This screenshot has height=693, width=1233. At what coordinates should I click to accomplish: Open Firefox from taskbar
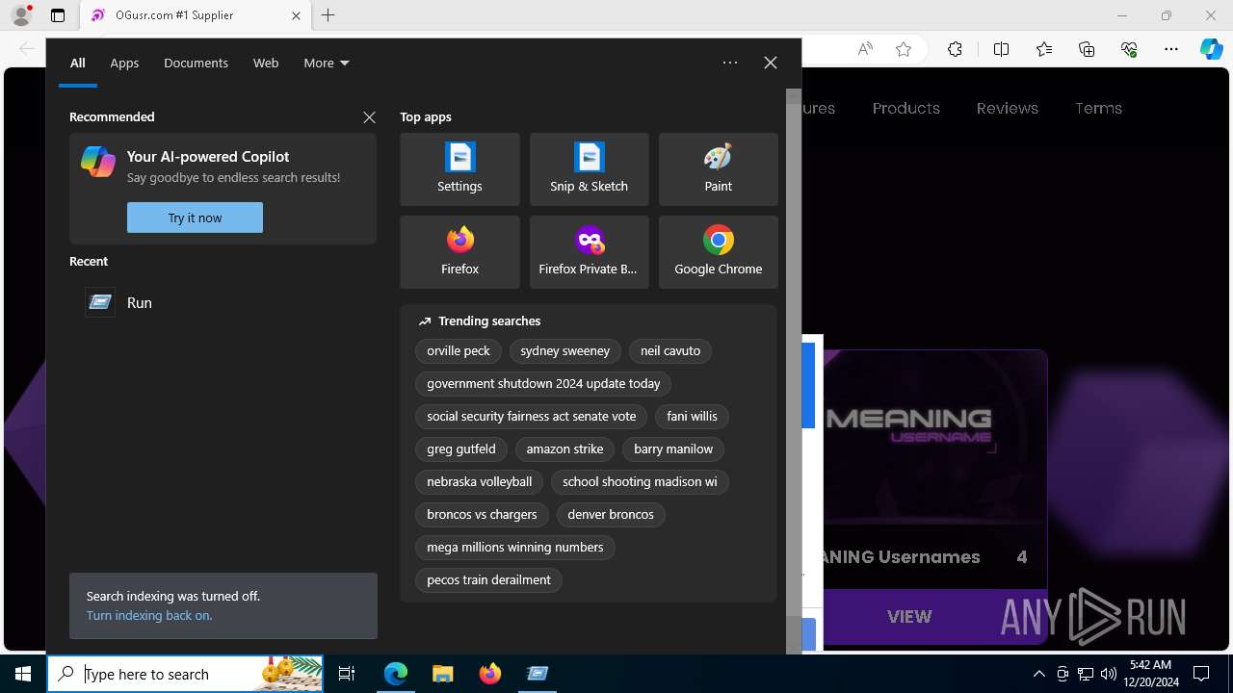tap(490, 674)
